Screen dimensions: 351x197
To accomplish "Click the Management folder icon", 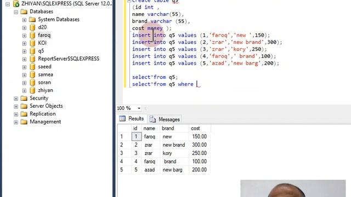I will pos(24,121).
